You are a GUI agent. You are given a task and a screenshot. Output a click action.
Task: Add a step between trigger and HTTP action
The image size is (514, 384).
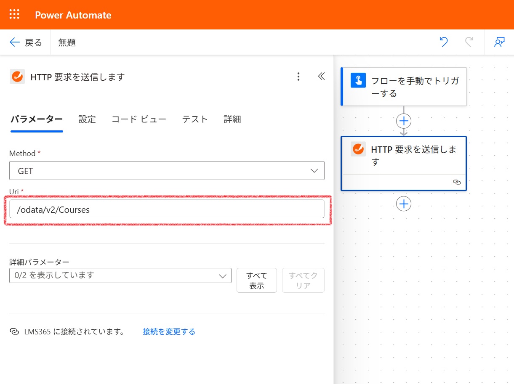(x=404, y=121)
